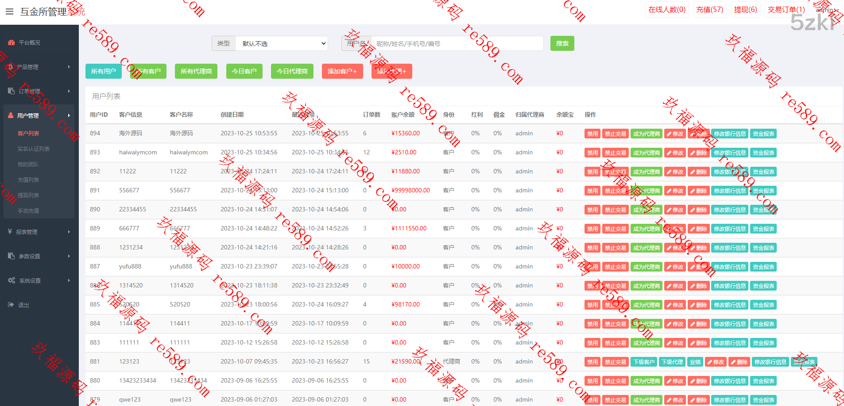Click the platform overview dashboard icon
This screenshot has height=406, width=844.
[12, 43]
